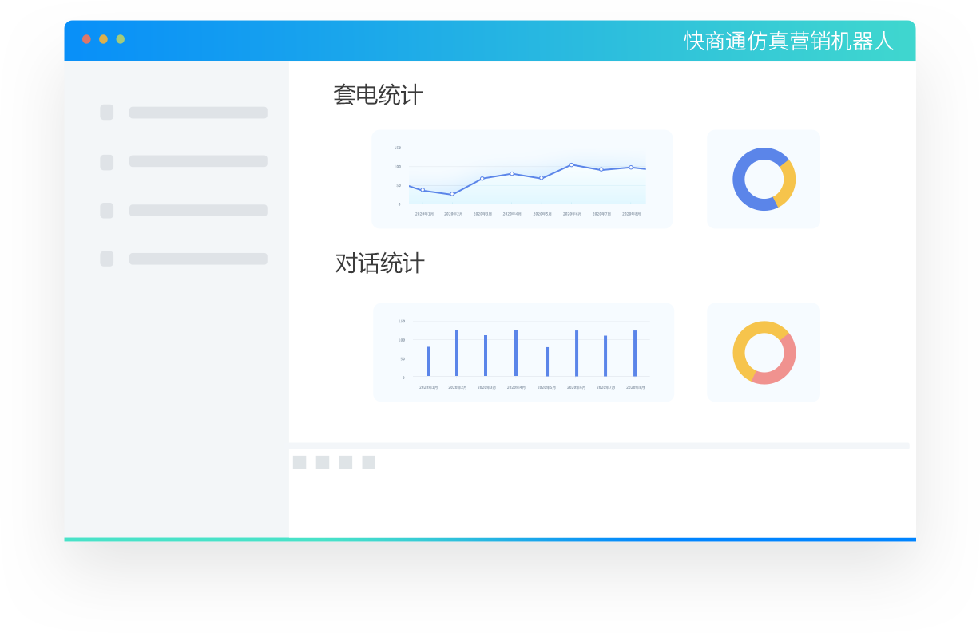The height and width of the screenshot is (633, 980).
Task: Click the 套电统计 heading
Action: click(378, 95)
